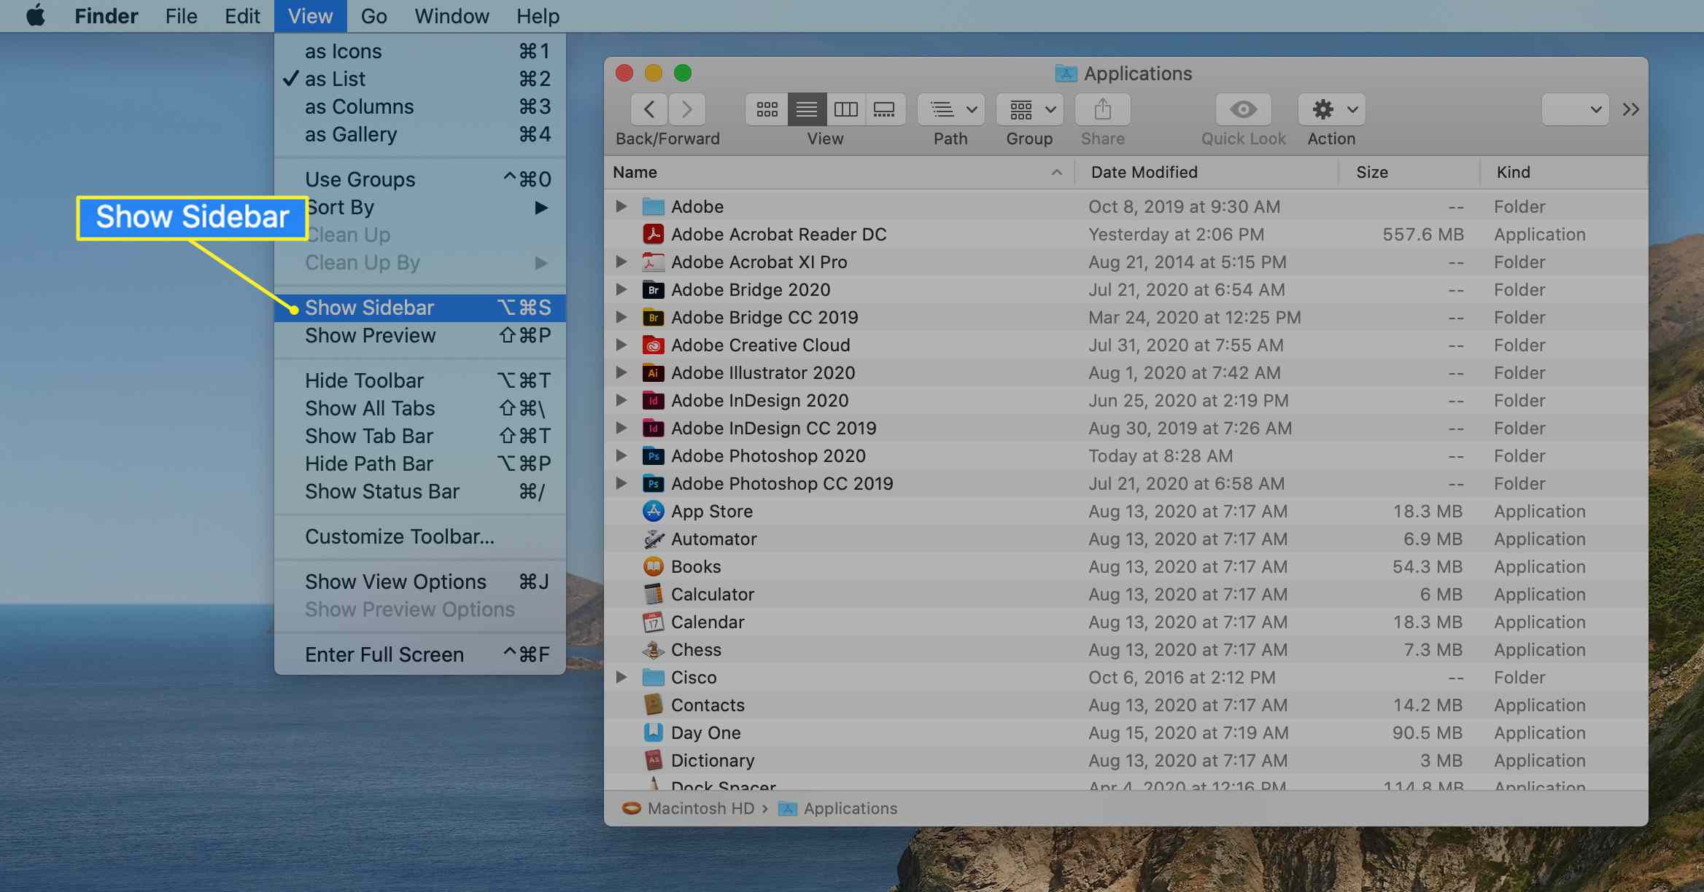The height and width of the screenshot is (892, 1704).
Task: Click Back navigation button in Finder
Action: tap(648, 108)
